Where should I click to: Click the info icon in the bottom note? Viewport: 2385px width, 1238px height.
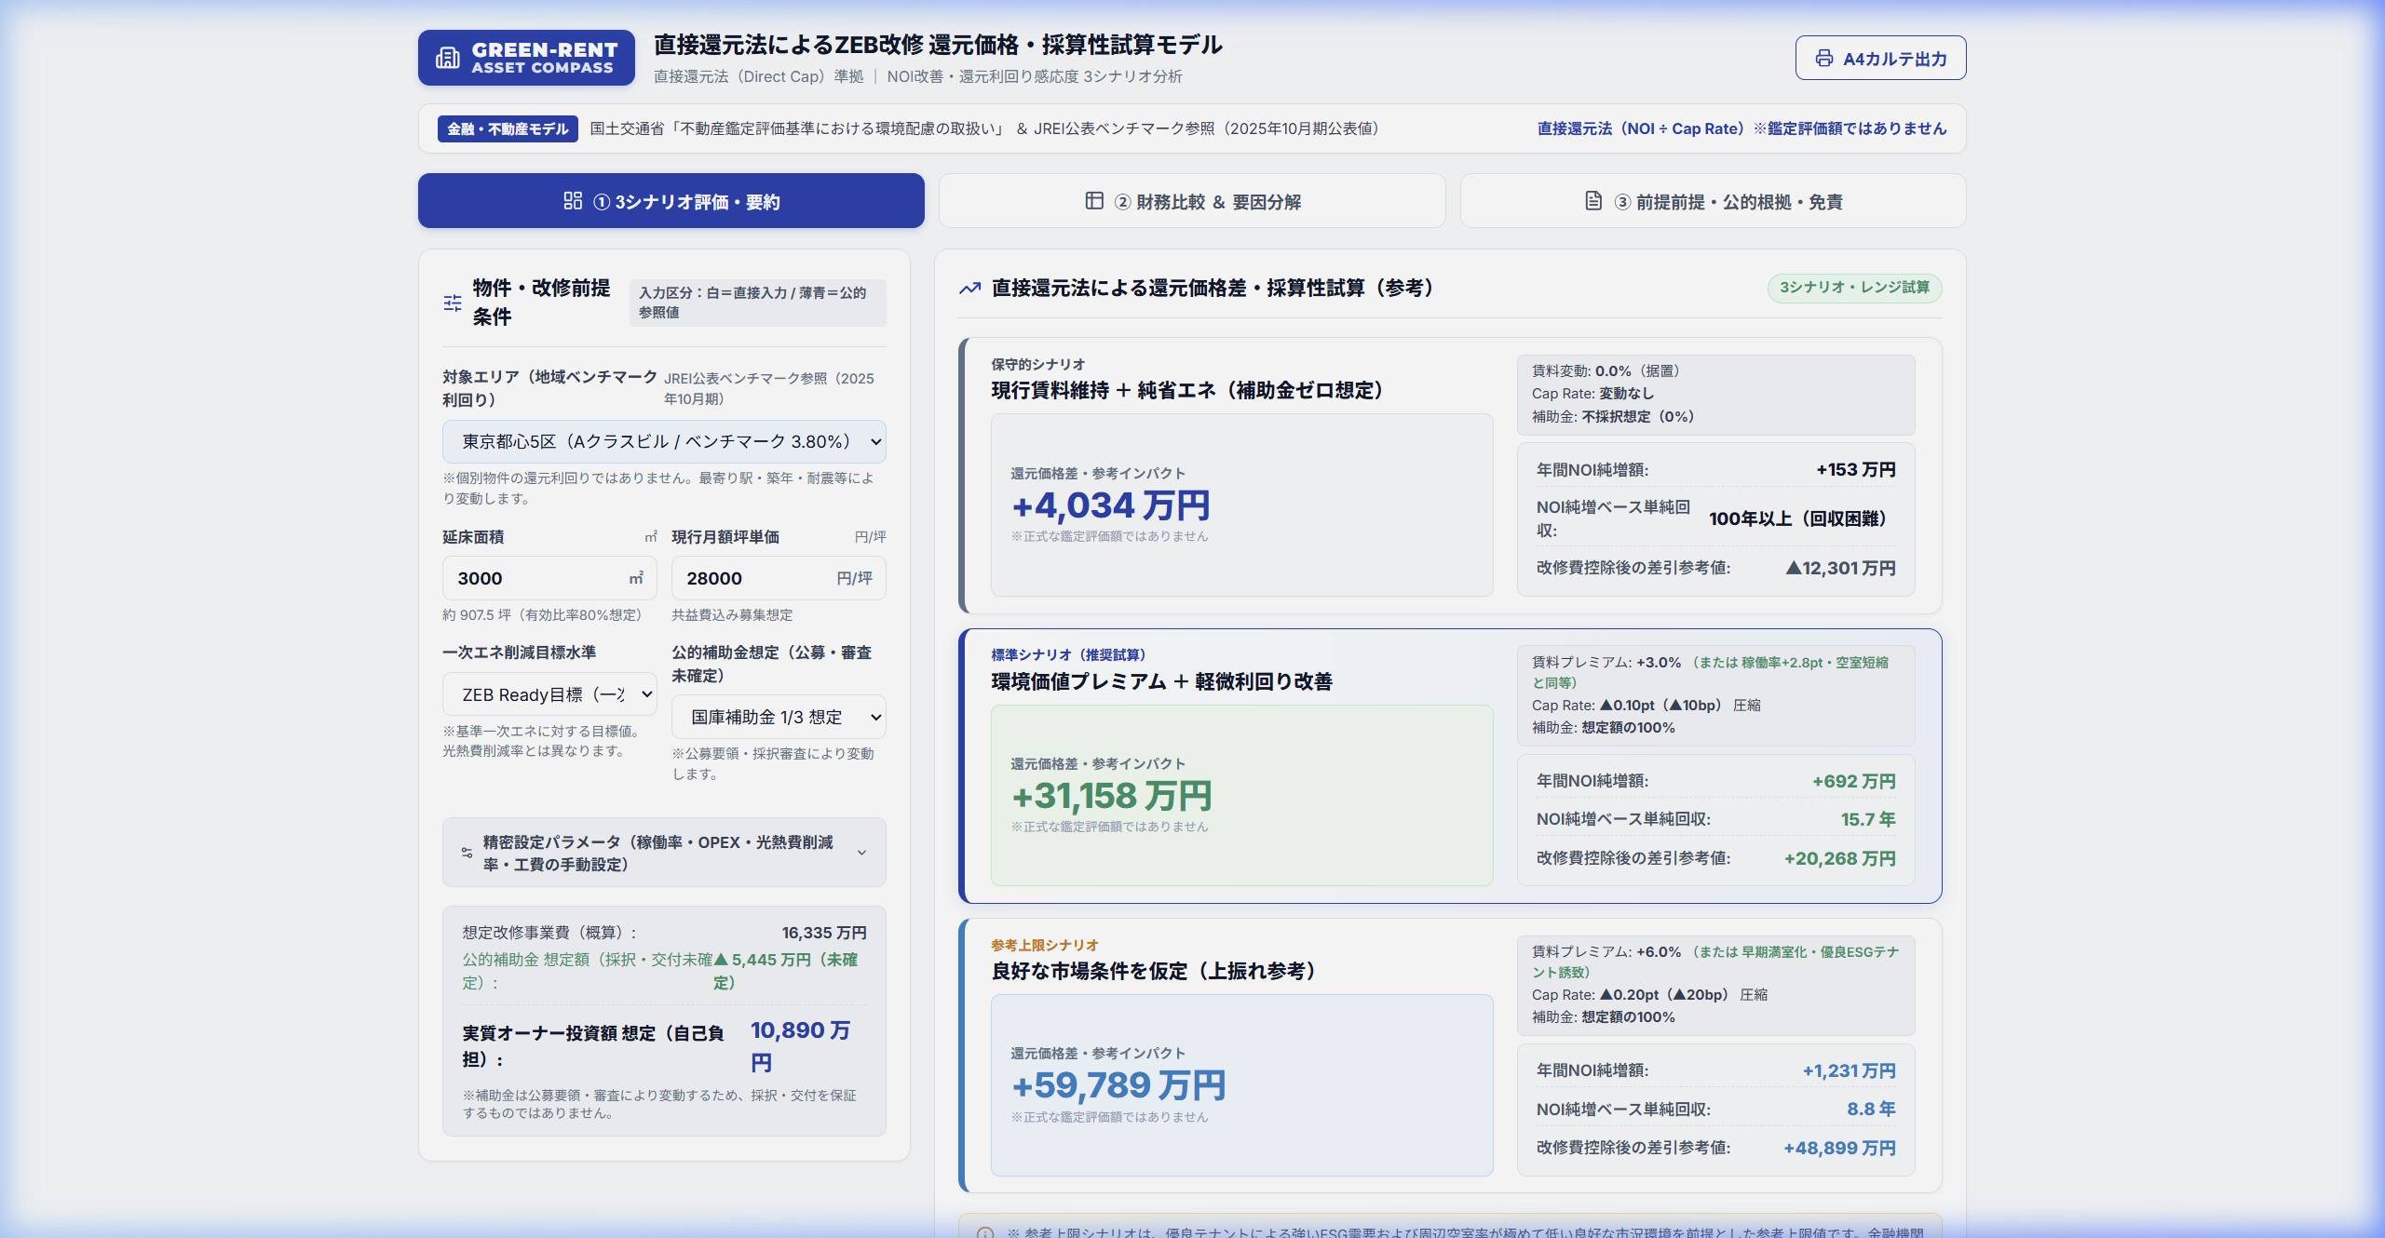coord(984,1232)
